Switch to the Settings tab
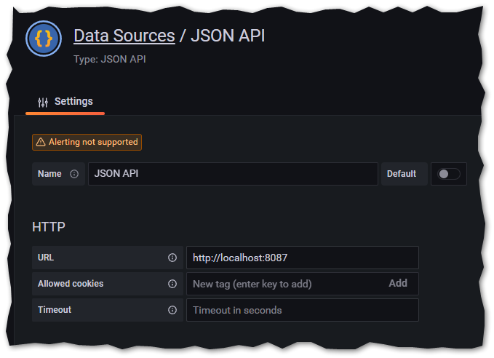Screen dimensions: 494x358 [65, 101]
